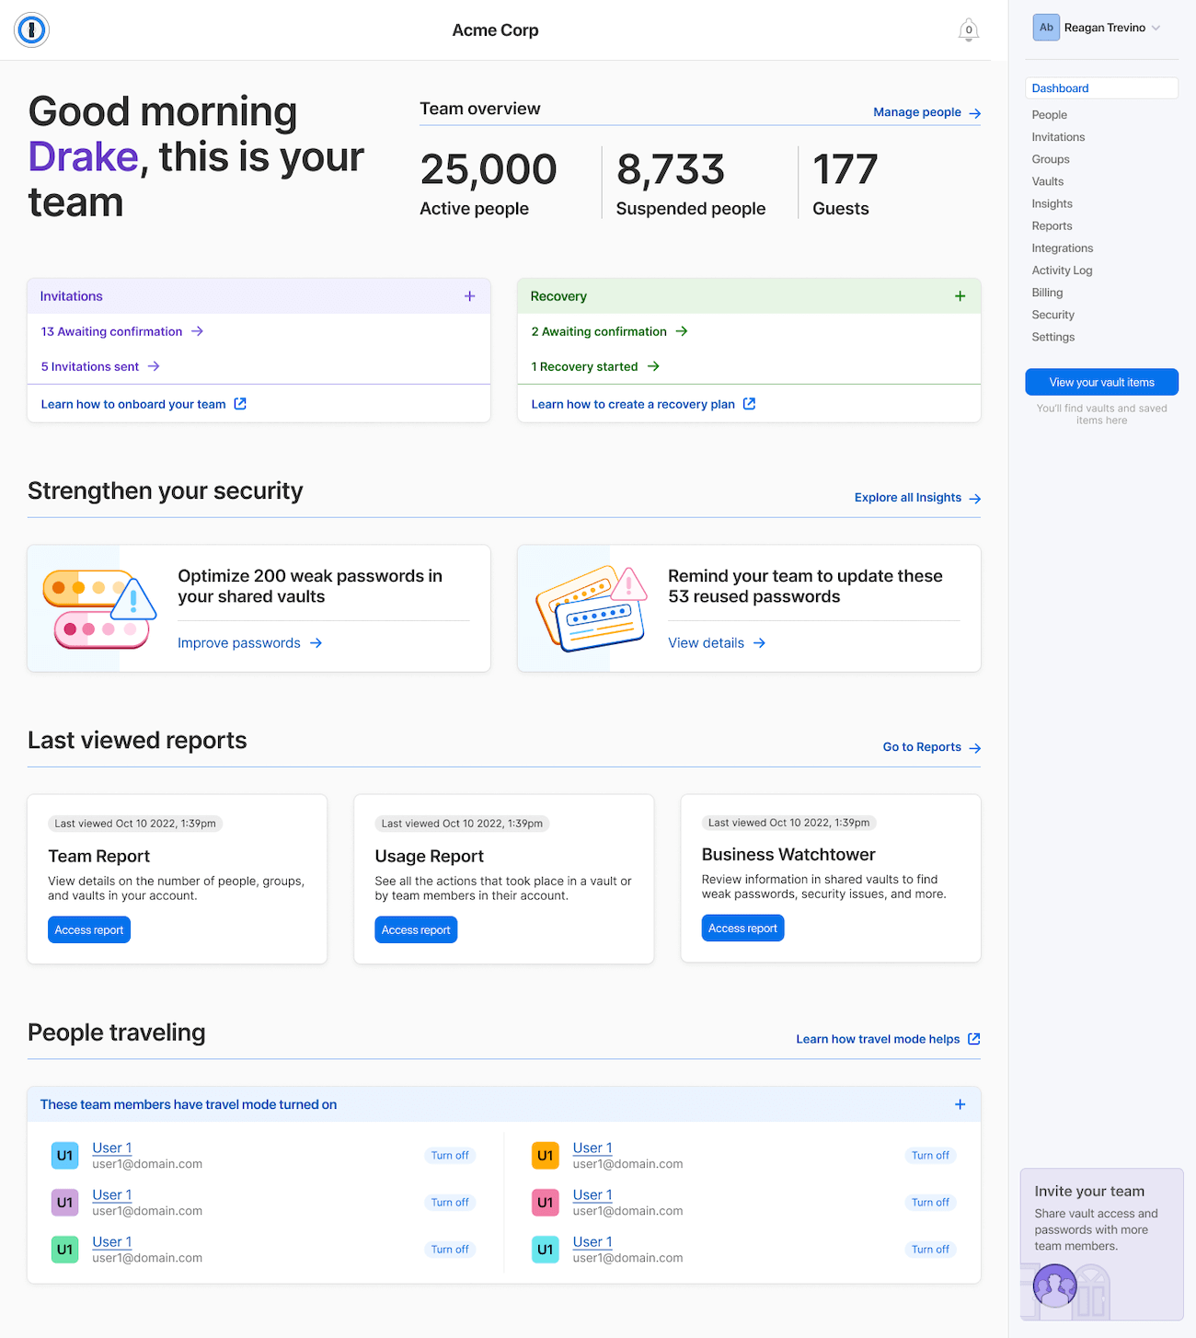The height and width of the screenshot is (1338, 1196).
Task: Select People in the sidebar
Action: [x=1049, y=114]
